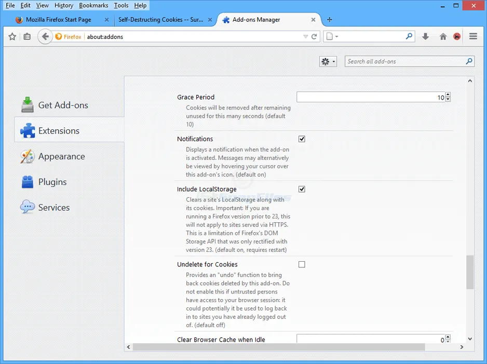Viewport: 487px width, 364px height.
Task: Open the History menu
Action: (x=64, y=5)
